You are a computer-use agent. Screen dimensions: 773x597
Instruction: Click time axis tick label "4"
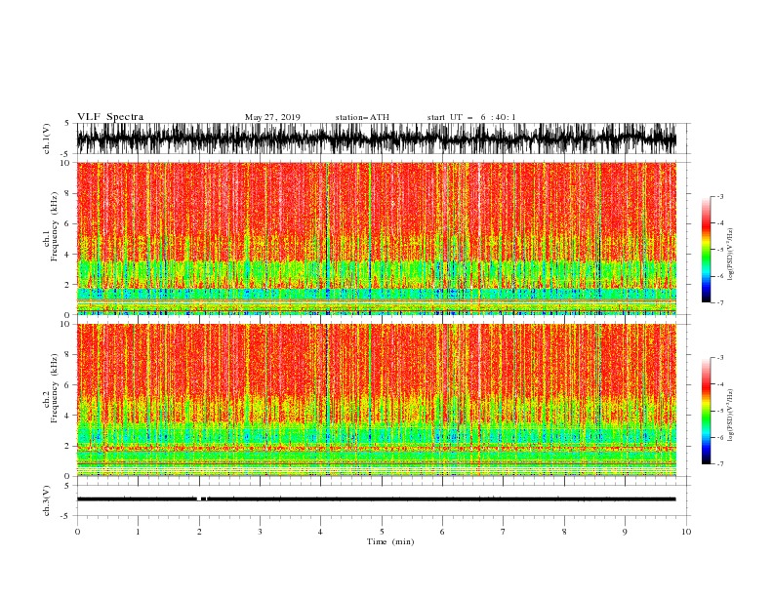point(320,532)
